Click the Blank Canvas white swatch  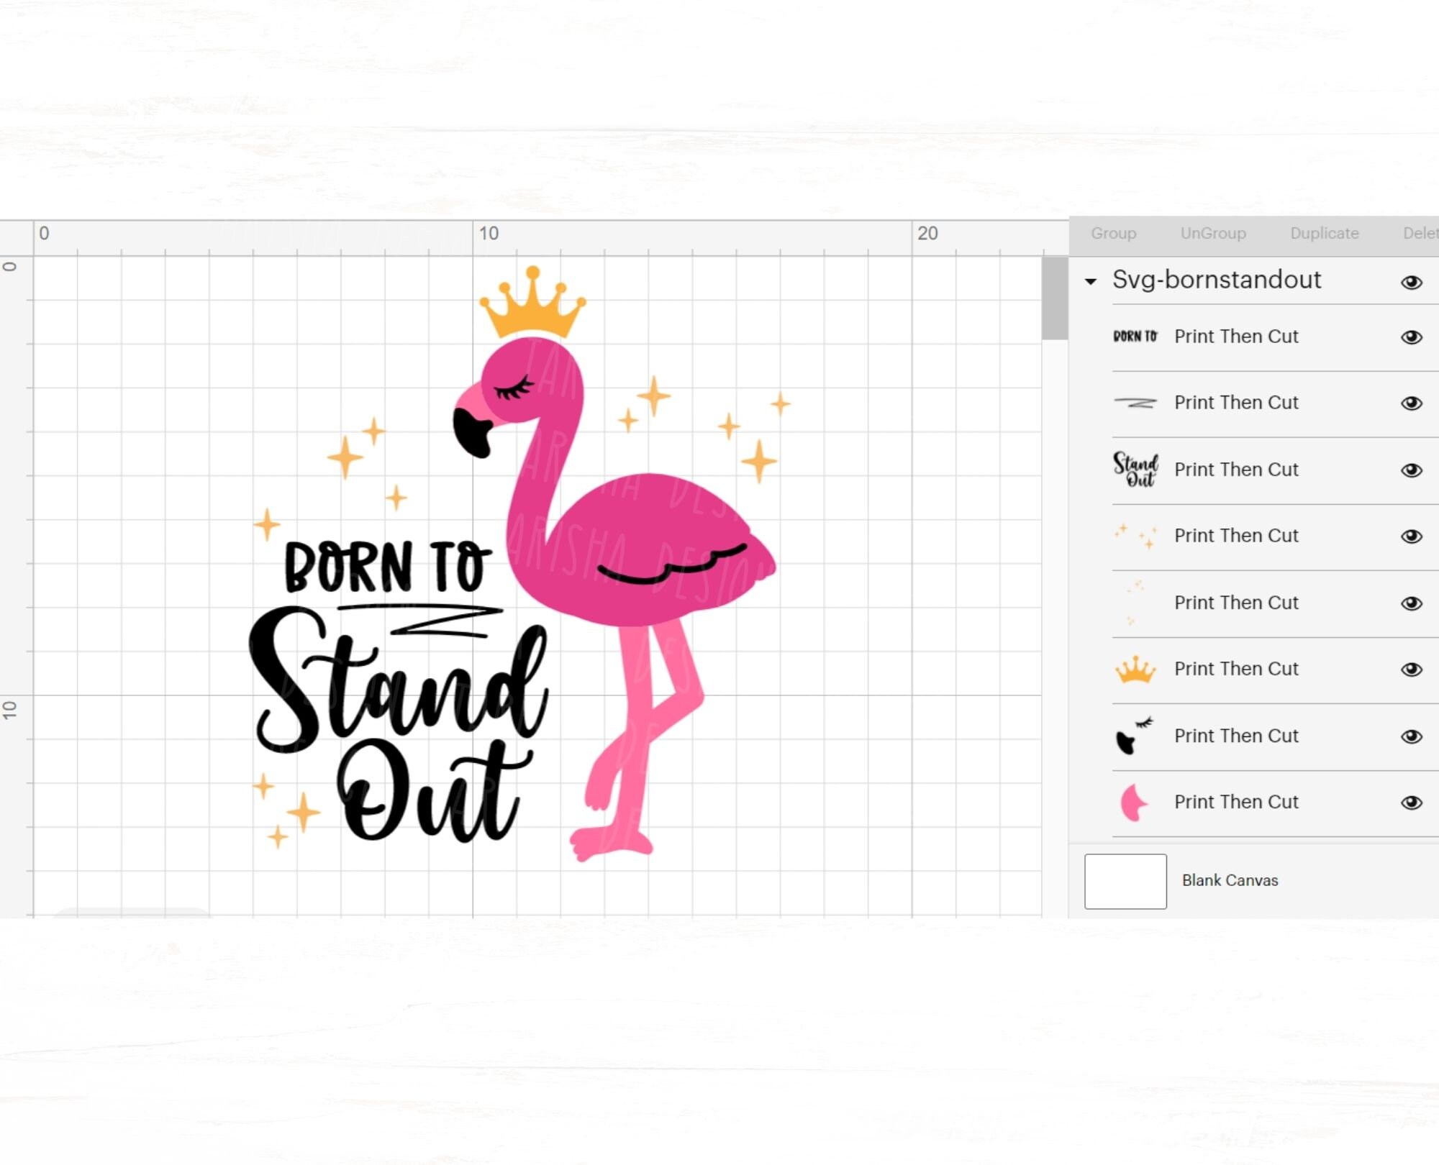click(1125, 880)
